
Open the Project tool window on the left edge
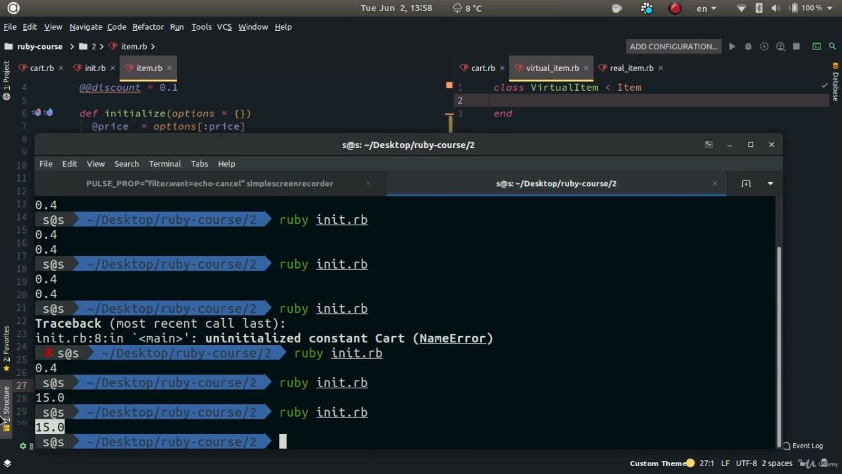[6, 80]
